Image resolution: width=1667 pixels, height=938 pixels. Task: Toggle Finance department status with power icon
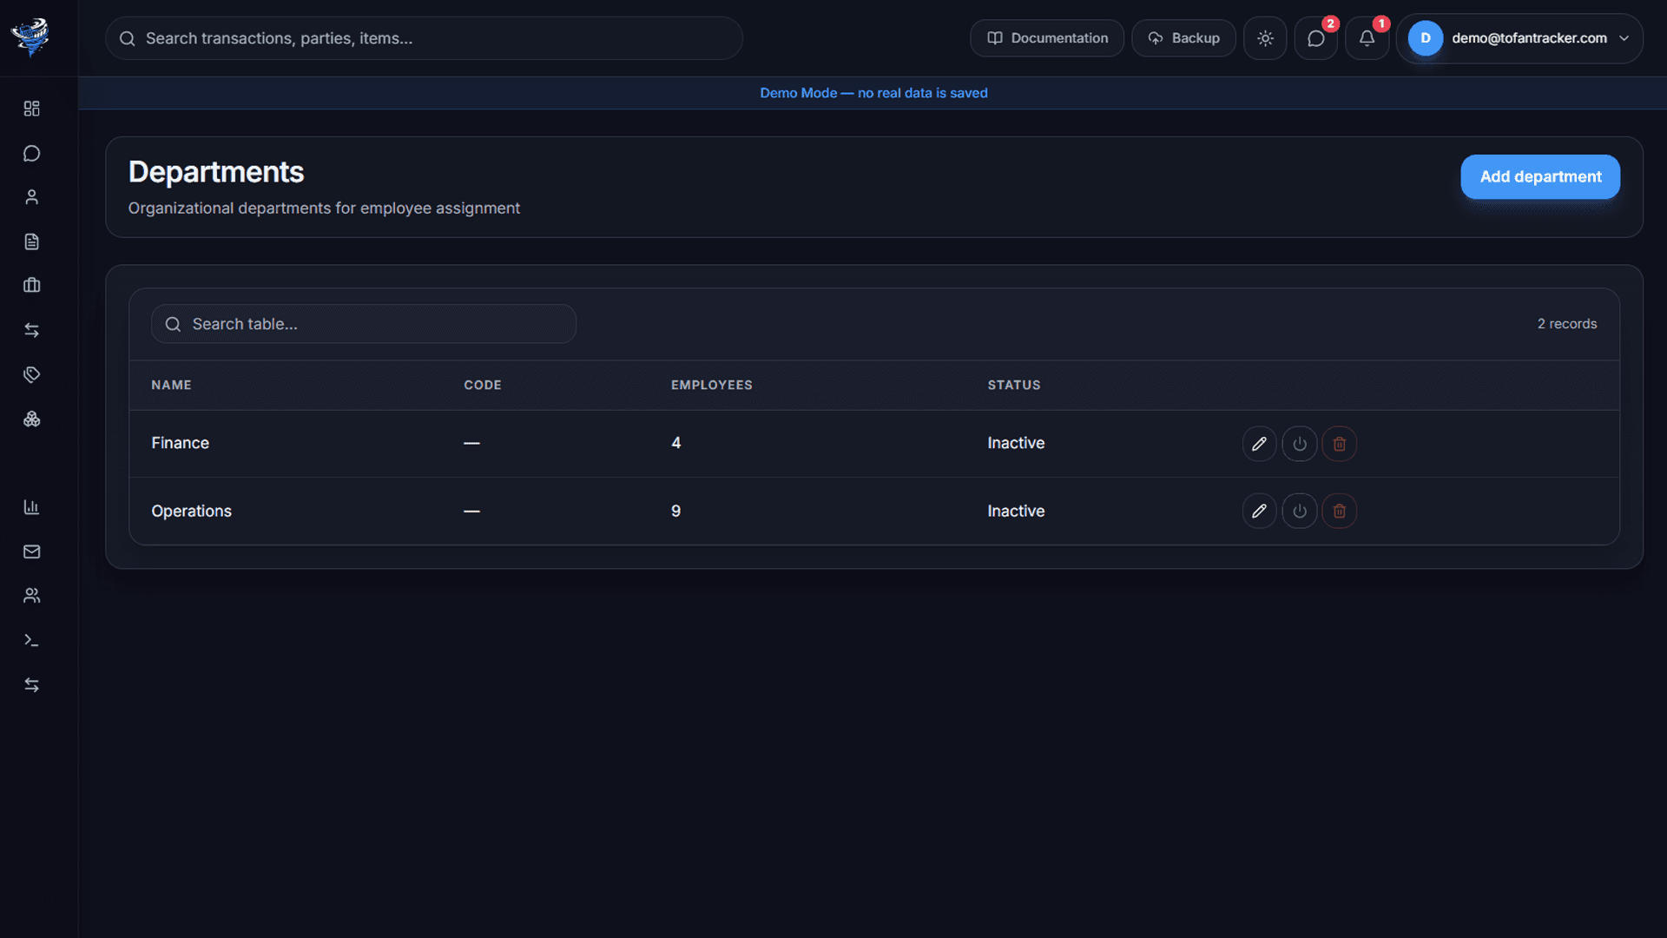click(1300, 444)
